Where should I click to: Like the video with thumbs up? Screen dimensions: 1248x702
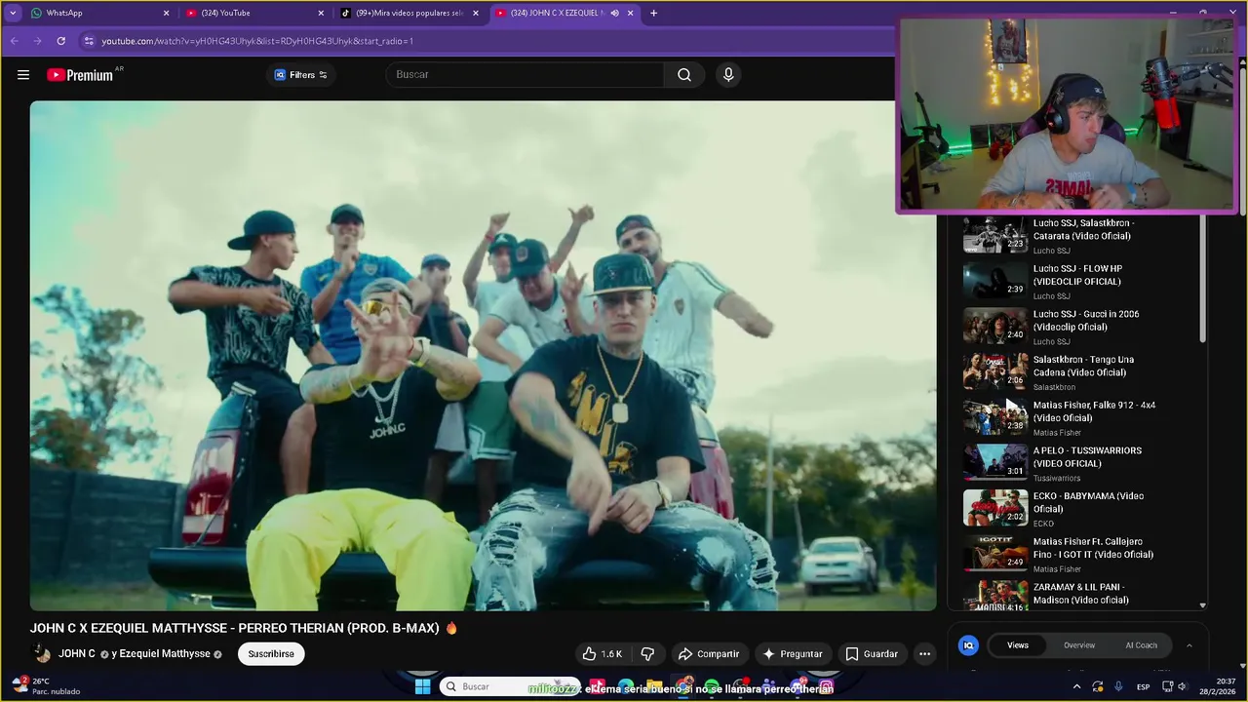tap(603, 654)
